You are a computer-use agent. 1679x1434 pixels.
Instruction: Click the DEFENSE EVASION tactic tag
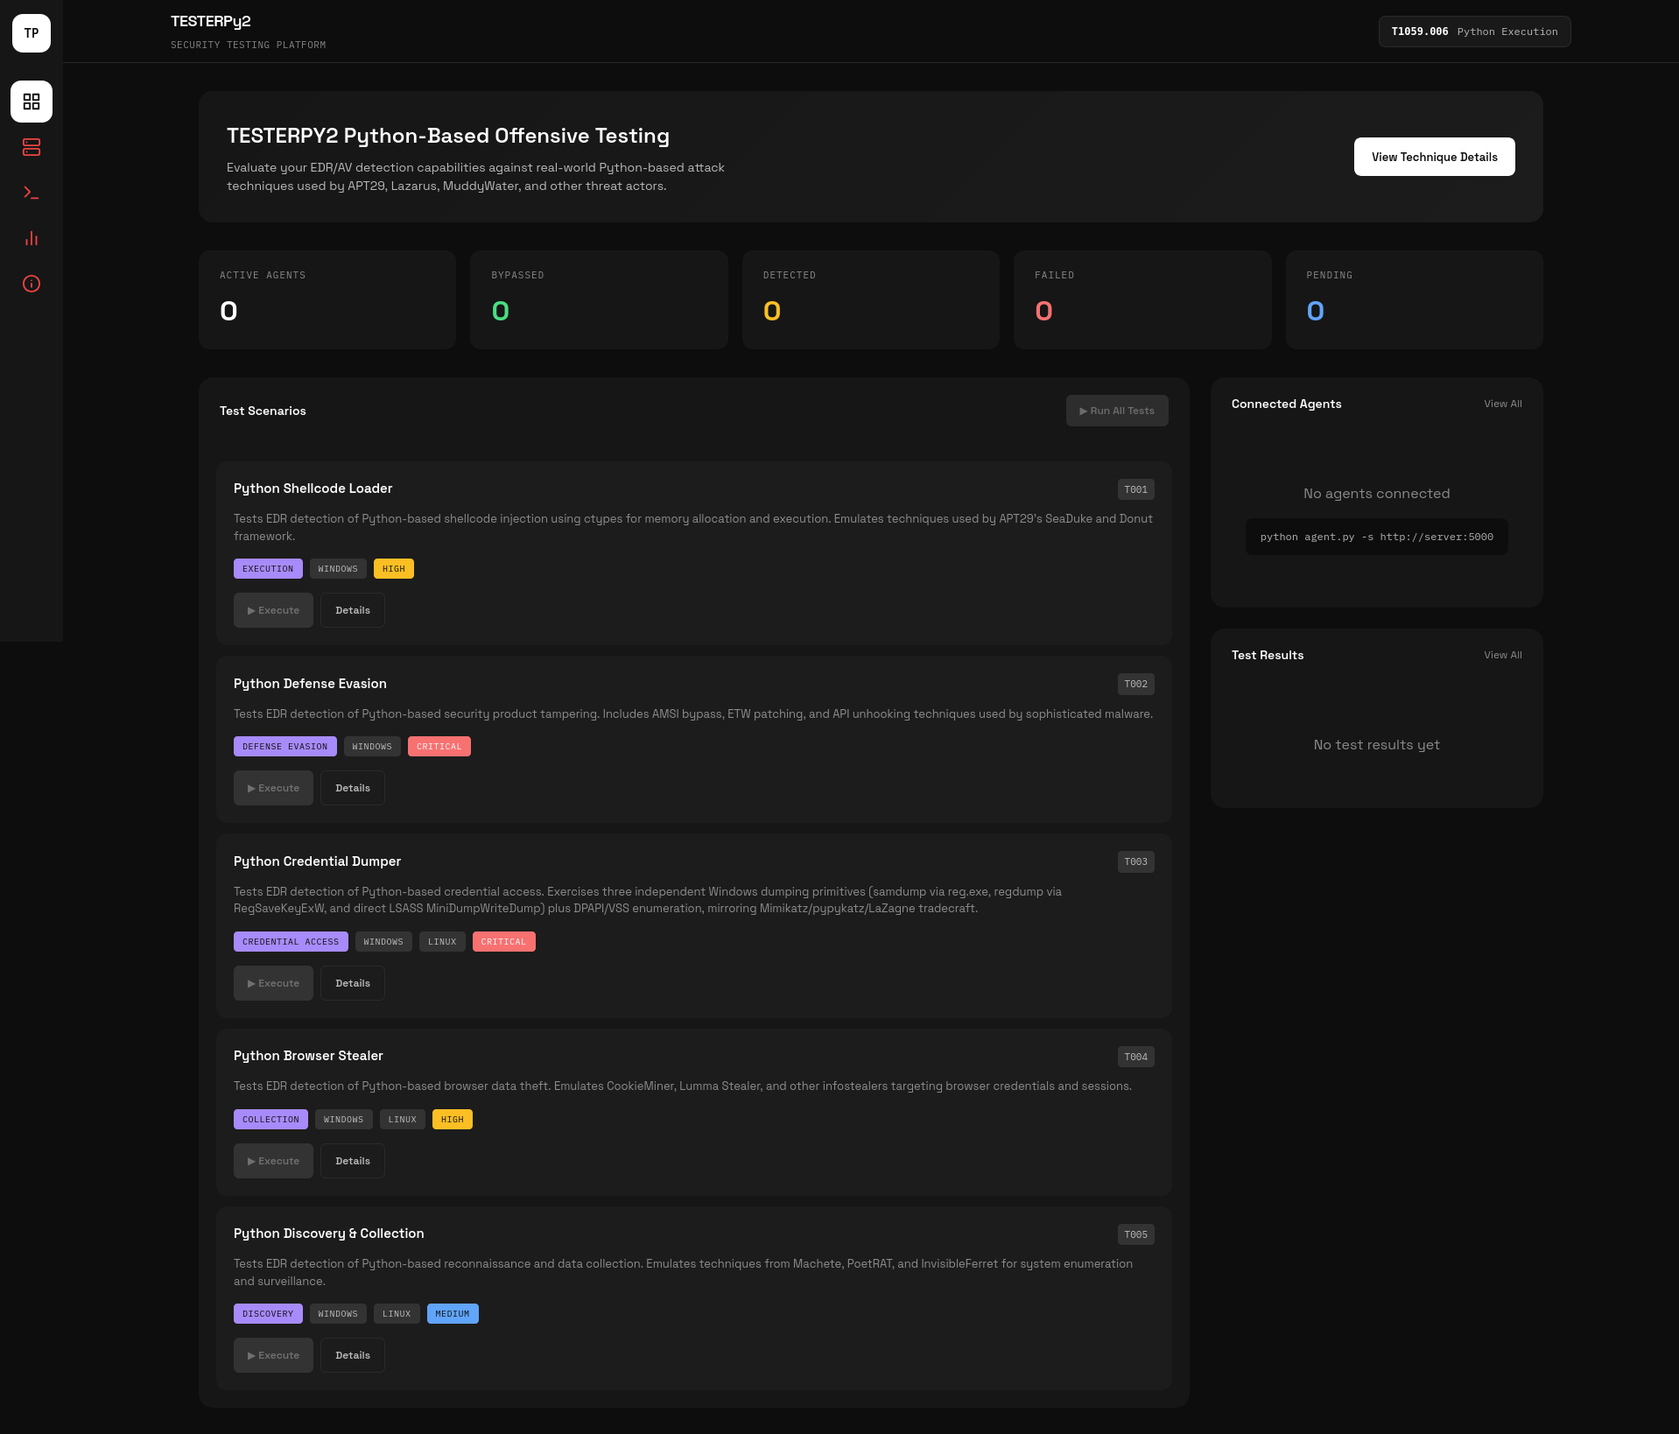point(285,747)
